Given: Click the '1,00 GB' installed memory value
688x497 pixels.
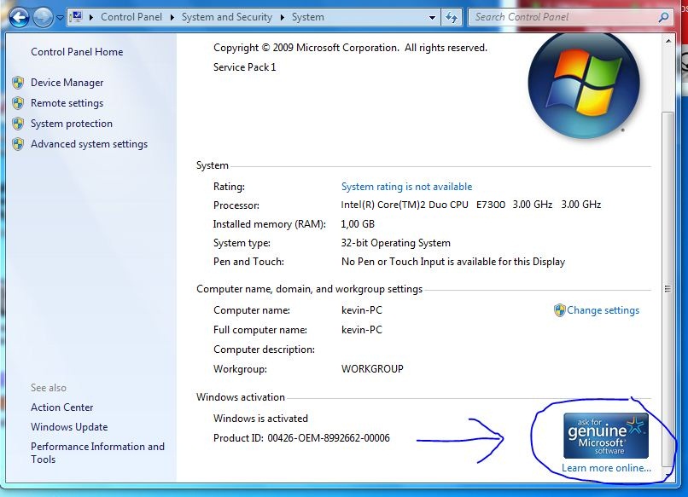Looking at the screenshot, I should coord(358,224).
